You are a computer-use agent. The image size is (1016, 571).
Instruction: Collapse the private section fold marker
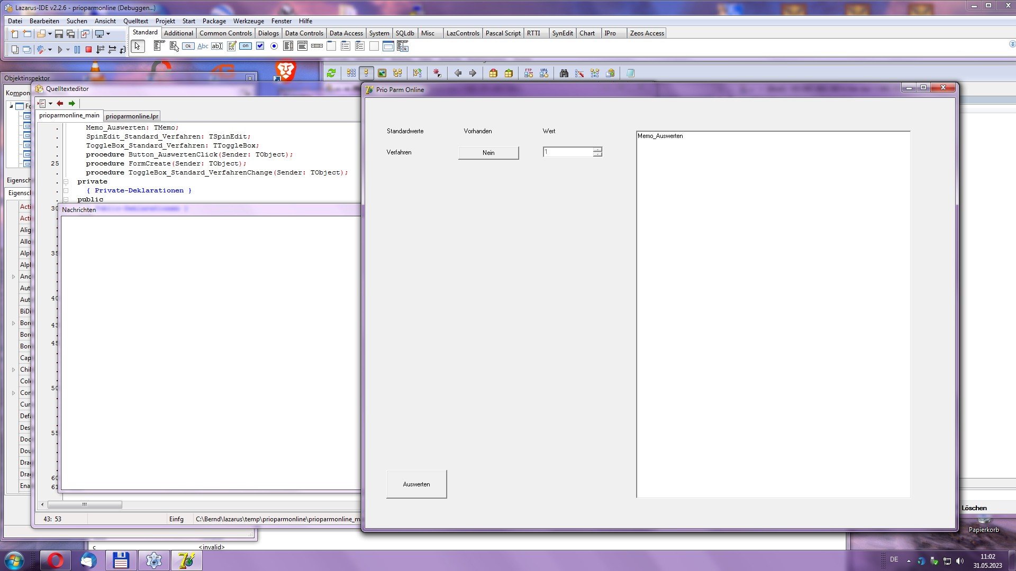pos(66,182)
